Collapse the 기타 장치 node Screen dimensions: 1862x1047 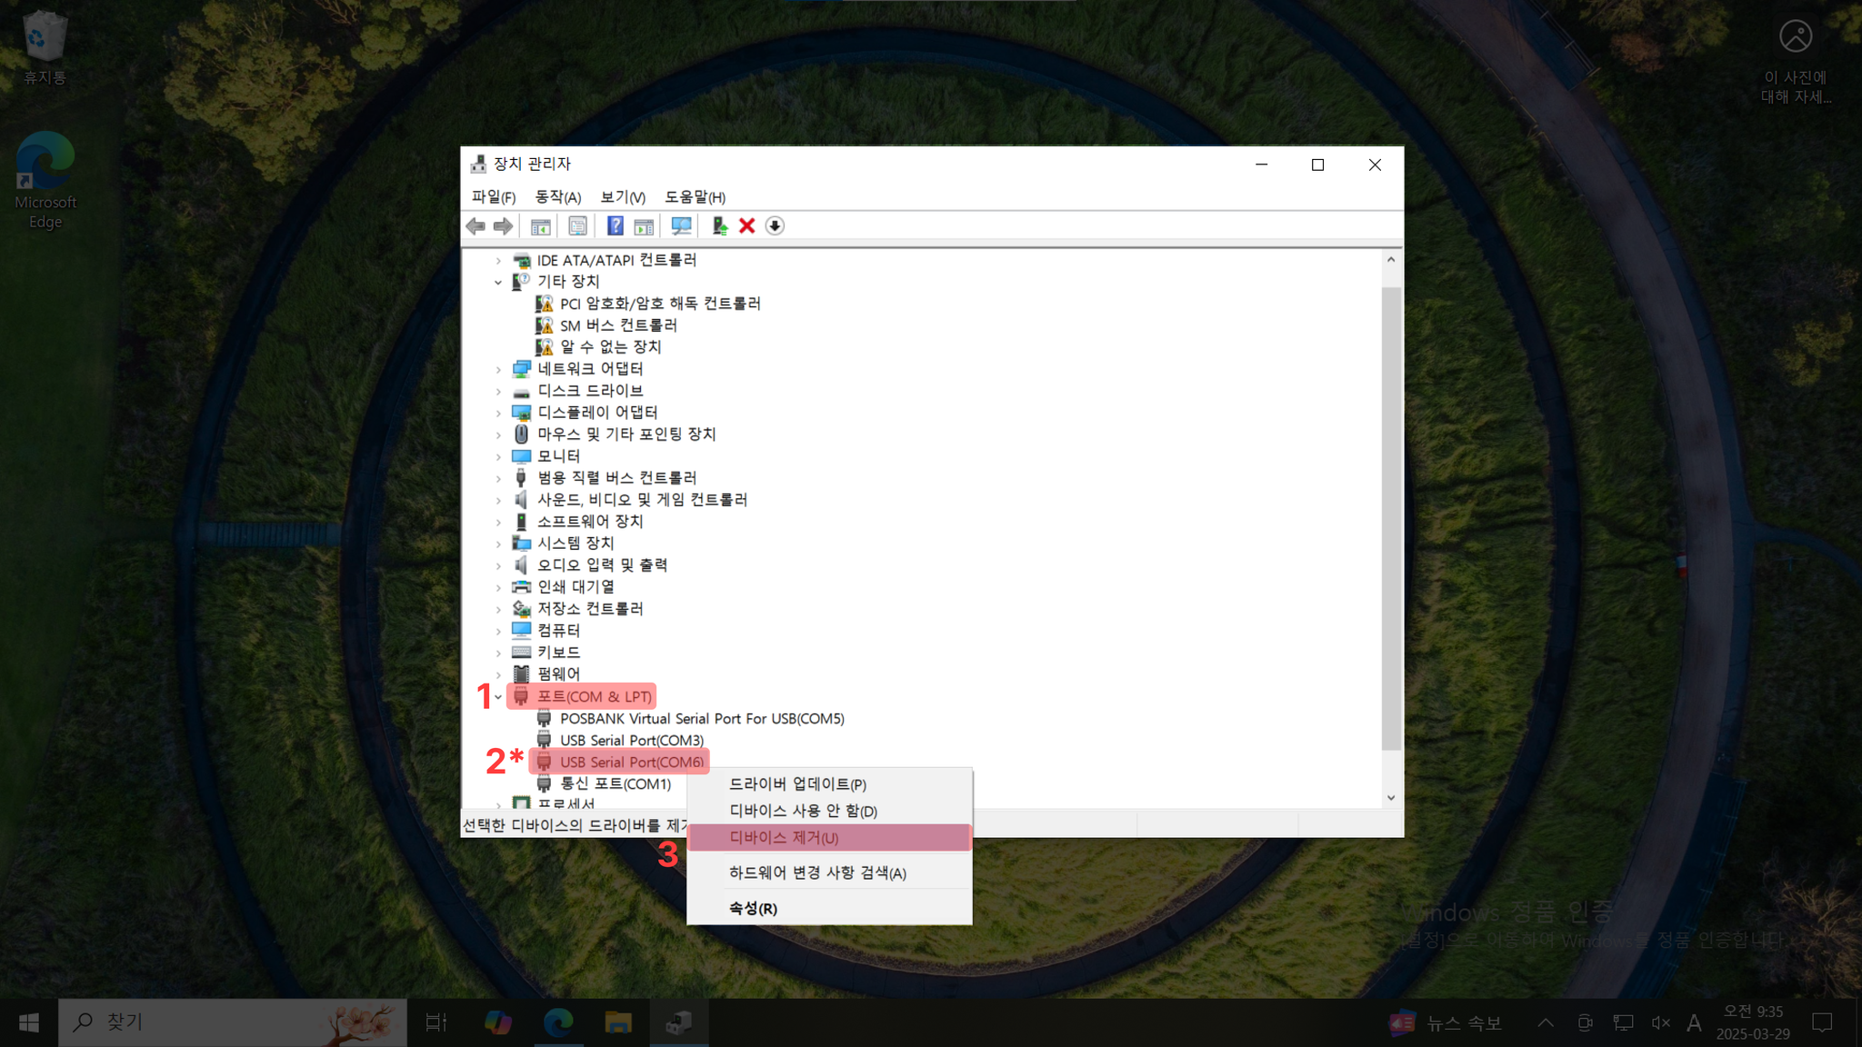point(498,282)
